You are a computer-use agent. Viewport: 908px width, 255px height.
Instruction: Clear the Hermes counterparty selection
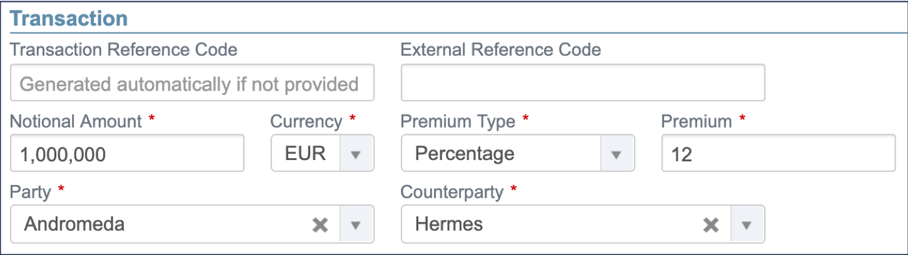[710, 225]
